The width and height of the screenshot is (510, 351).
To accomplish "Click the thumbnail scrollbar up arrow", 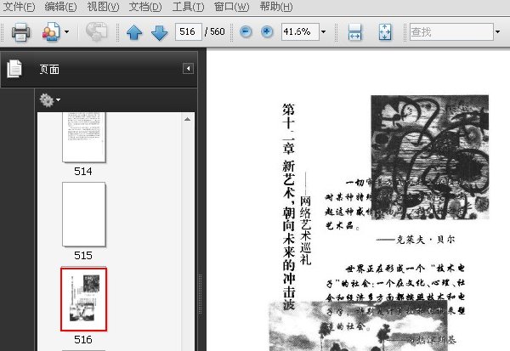I will (187, 119).
